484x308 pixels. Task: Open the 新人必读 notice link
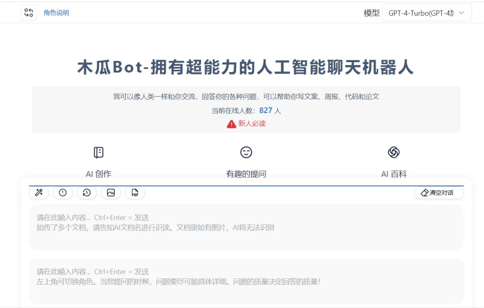[252, 124]
